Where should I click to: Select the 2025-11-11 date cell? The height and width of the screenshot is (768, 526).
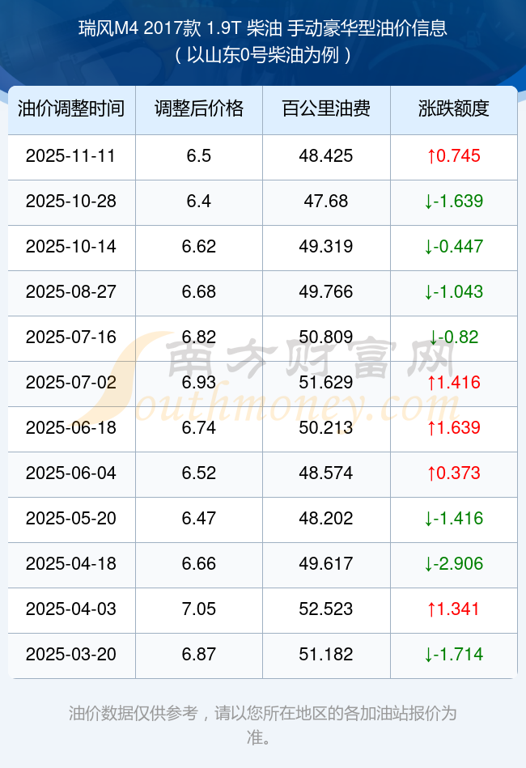tap(71, 156)
